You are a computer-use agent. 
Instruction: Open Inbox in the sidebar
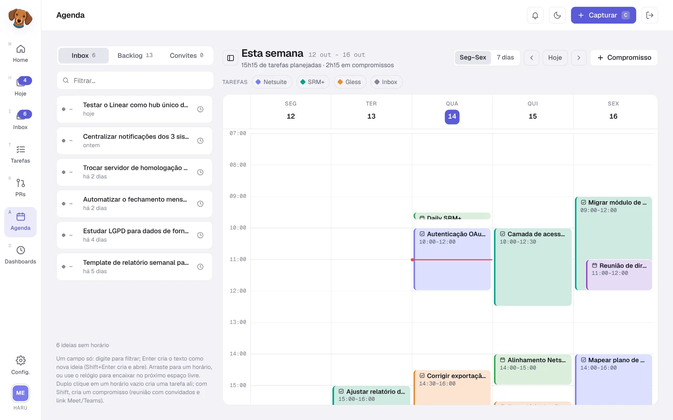(x=21, y=121)
